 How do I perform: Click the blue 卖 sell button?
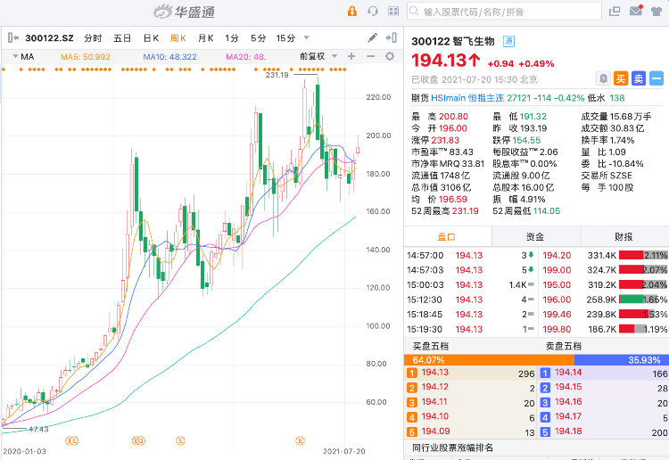639,78
